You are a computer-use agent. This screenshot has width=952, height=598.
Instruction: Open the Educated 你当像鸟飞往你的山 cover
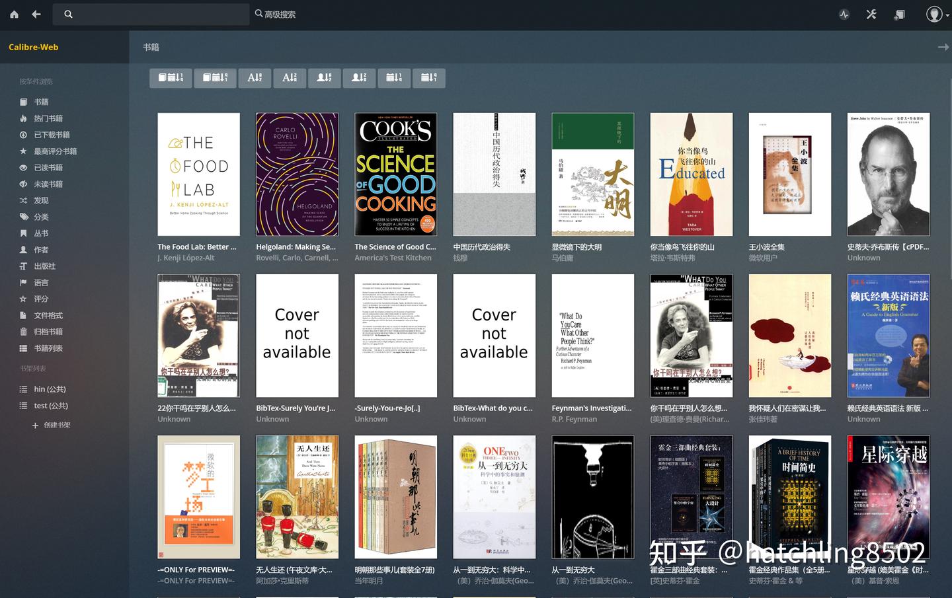tap(692, 174)
